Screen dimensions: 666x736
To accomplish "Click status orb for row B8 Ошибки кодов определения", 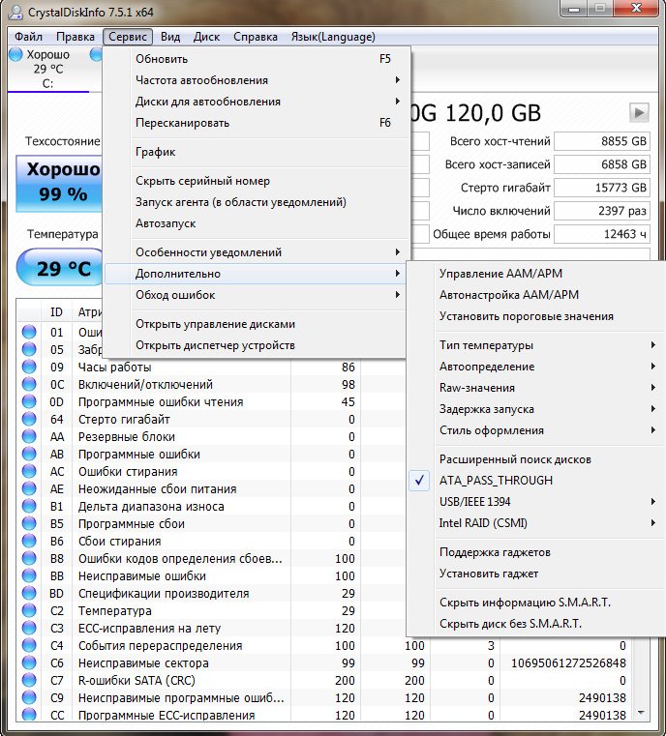I will click(29, 558).
